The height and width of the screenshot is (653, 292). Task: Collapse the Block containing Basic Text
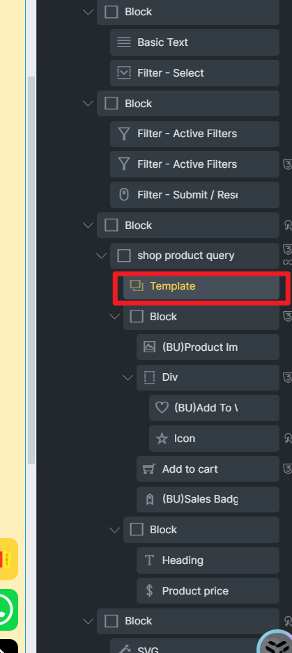pyautogui.click(x=88, y=12)
